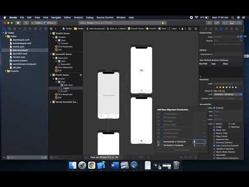This screenshot has width=249, height=187.
Task: Open Xcode icon in the Dock
Action: (101, 165)
